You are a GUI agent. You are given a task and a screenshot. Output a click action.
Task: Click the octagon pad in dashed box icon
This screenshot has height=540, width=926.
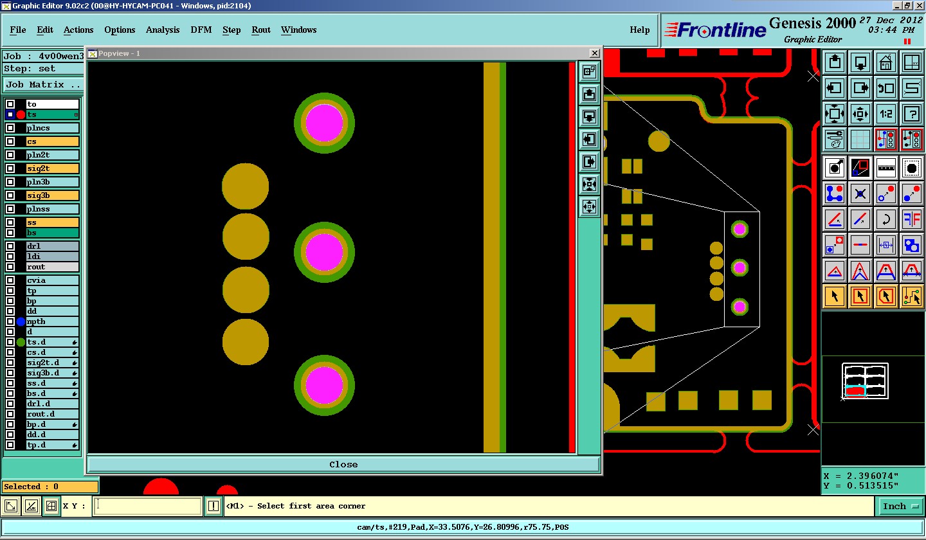click(912, 168)
